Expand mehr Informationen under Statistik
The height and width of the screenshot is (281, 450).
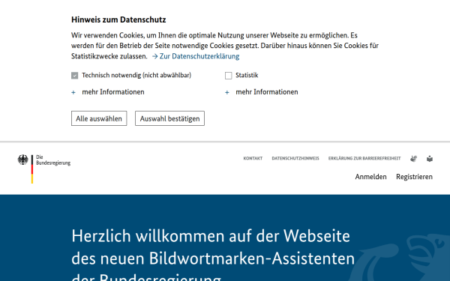(262, 92)
